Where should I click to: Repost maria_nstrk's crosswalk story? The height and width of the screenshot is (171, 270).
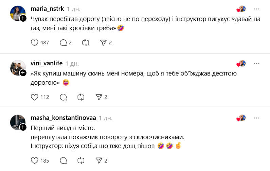86,42
